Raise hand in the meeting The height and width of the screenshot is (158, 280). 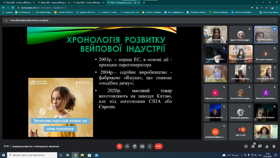tap(134, 146)
